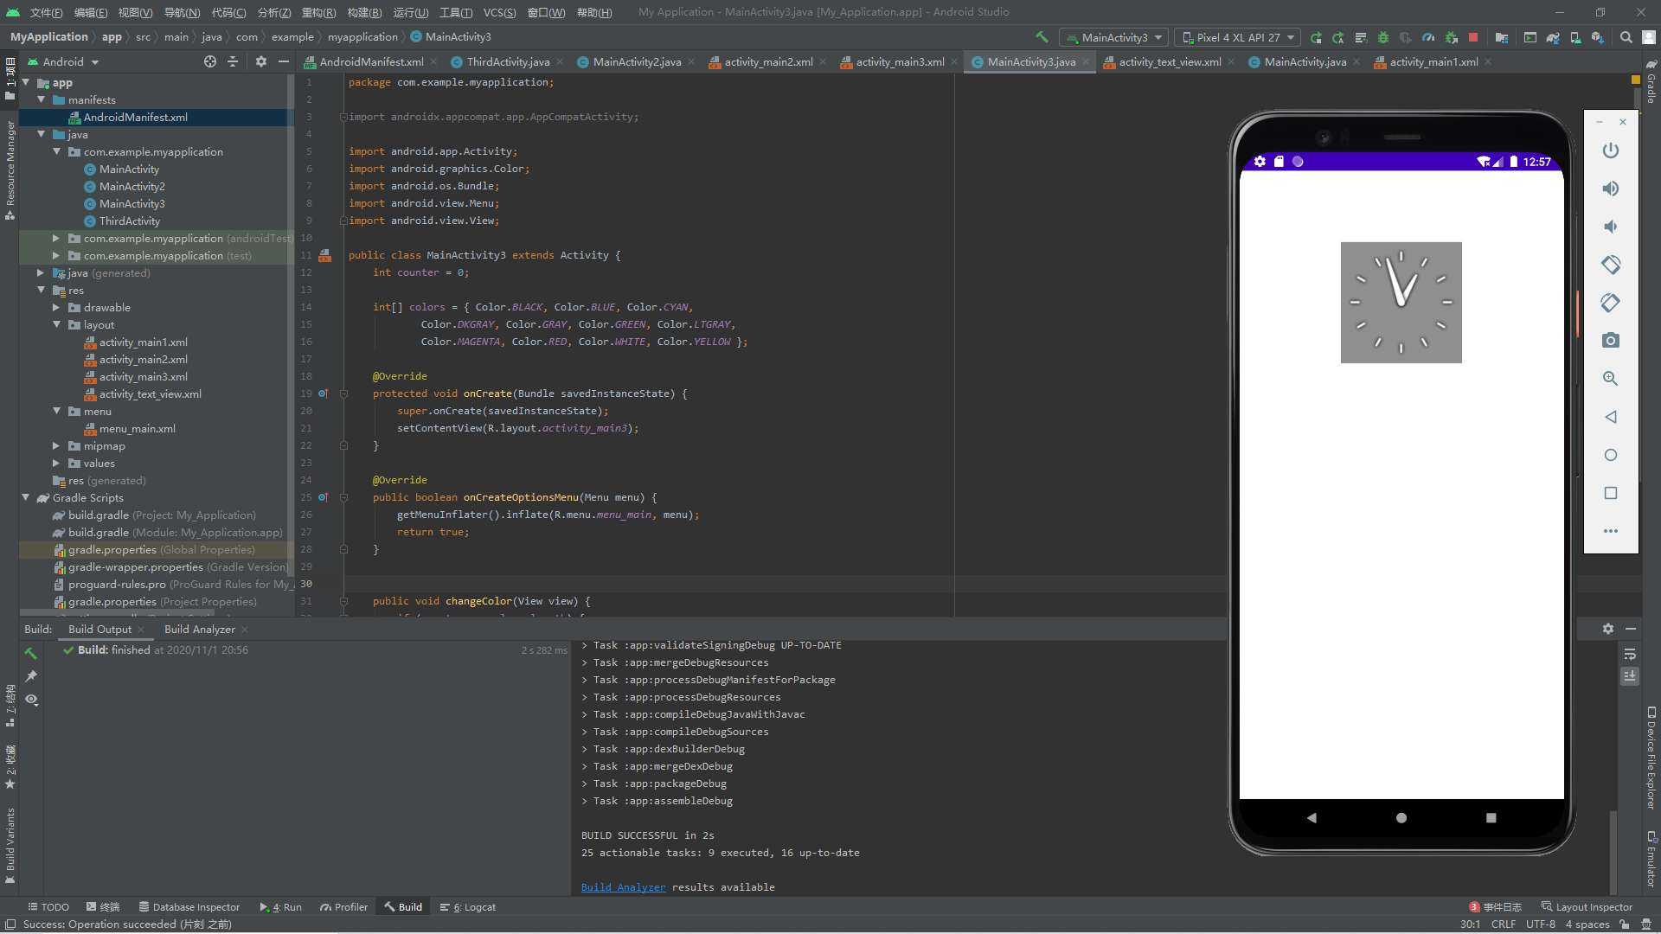1661x934 pixels.
Task: Open the 构建(B) menu
Action: pyautogui.click(x=363, y=12)
